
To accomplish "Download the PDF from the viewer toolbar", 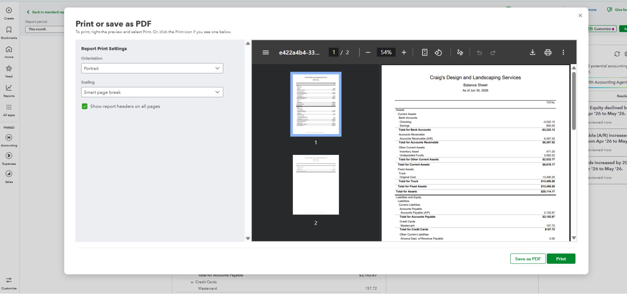I will coord(532,52).
